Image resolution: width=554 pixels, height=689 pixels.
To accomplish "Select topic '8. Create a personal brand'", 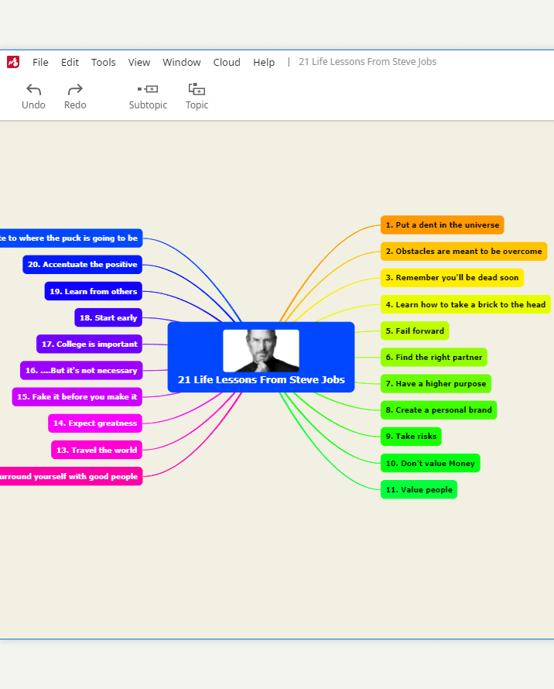I will pos(439,410).
